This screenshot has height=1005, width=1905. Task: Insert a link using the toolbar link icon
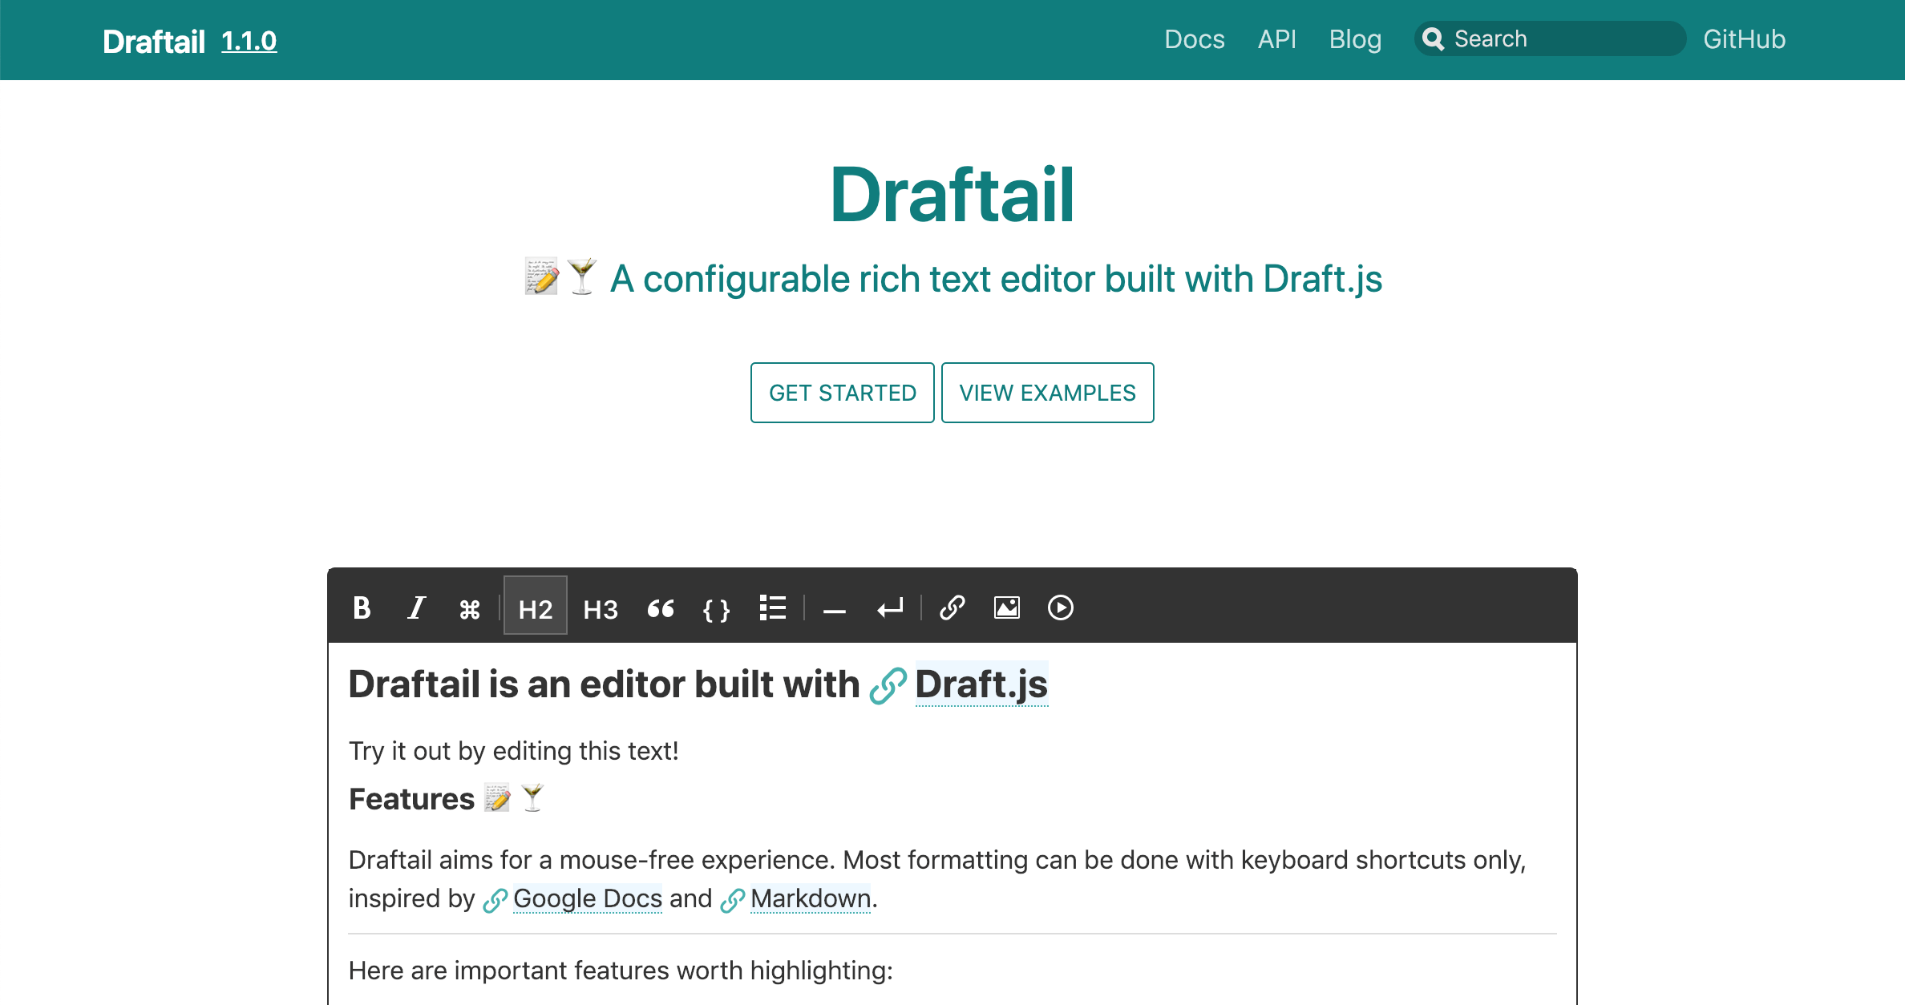[x=952, y=608]
